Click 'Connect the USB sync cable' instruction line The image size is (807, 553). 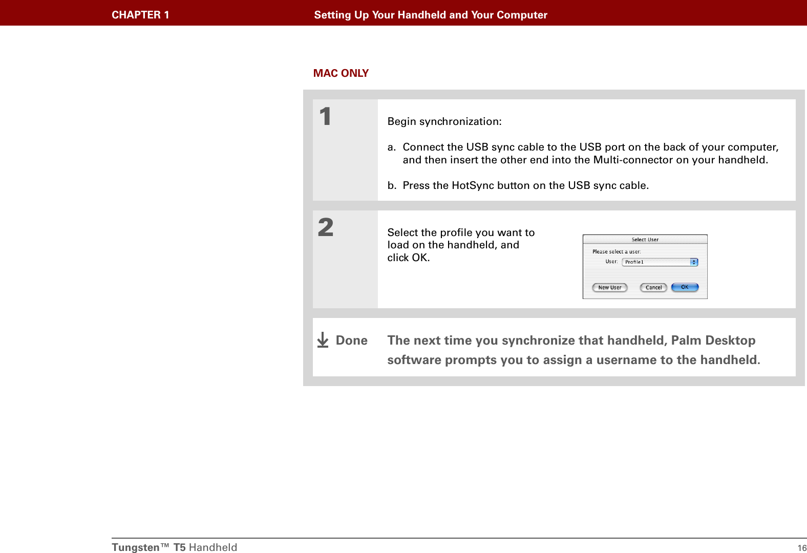(x=583, y=153)
